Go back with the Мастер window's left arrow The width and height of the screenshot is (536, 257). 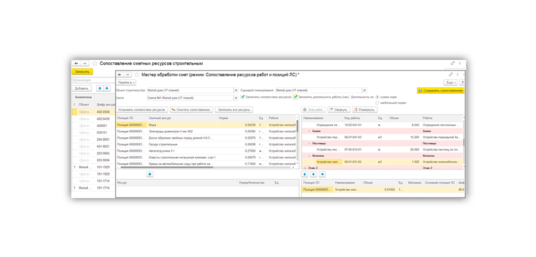coord(120,75)
